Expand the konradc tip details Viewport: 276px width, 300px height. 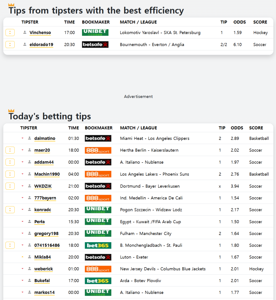tap(10, 210)
